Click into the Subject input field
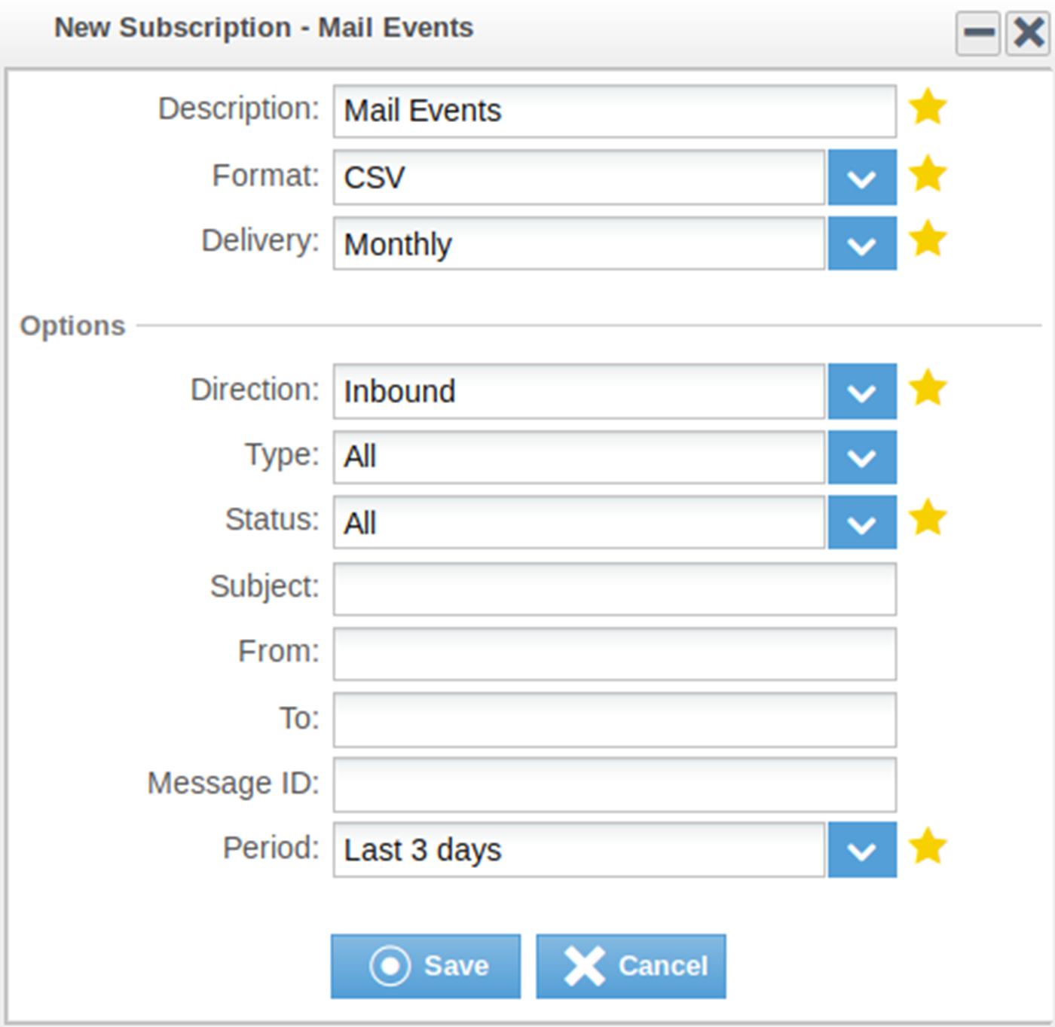 point(614,589)
